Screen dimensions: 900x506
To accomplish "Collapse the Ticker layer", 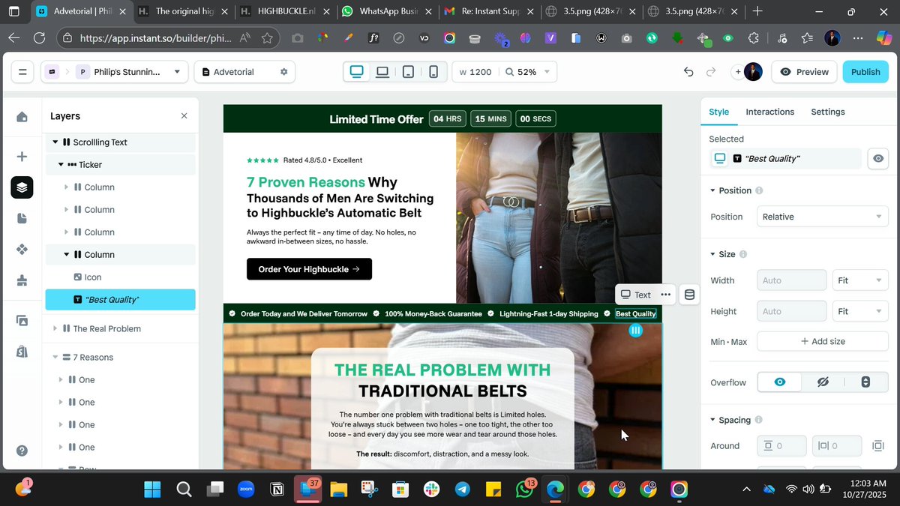I will (61, 164).
